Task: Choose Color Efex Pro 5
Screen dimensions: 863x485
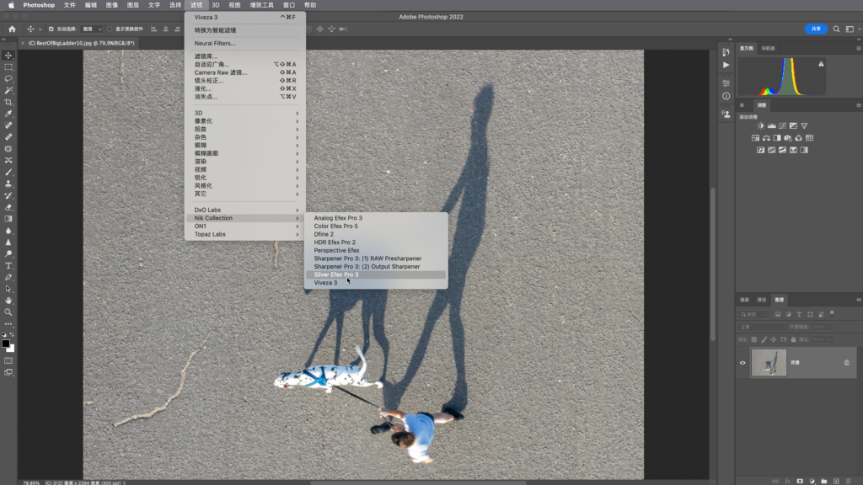Action: [376, 226]
